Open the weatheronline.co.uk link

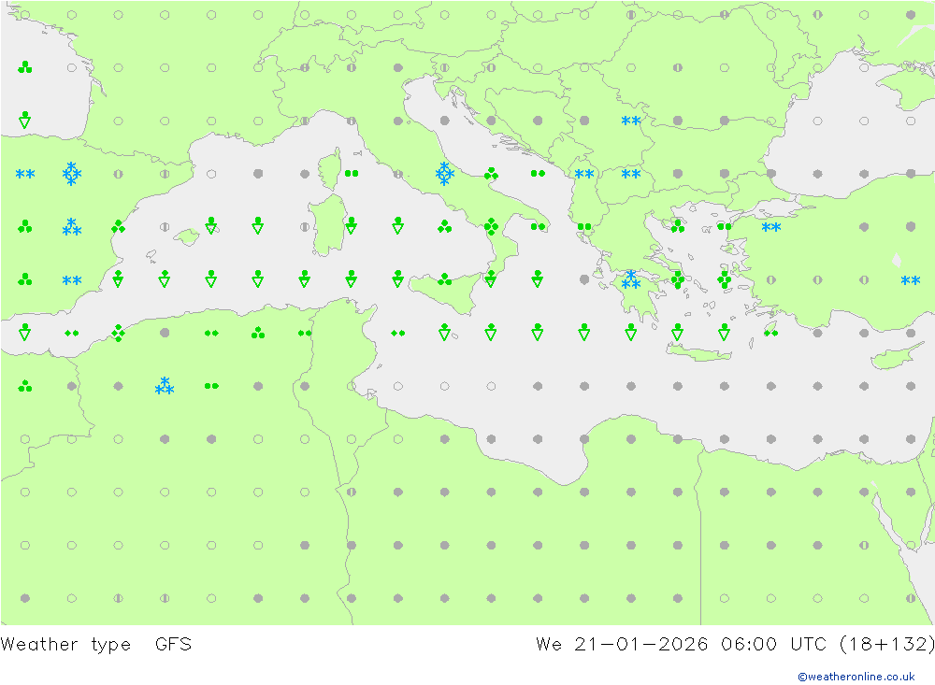(x=856, y=677)
